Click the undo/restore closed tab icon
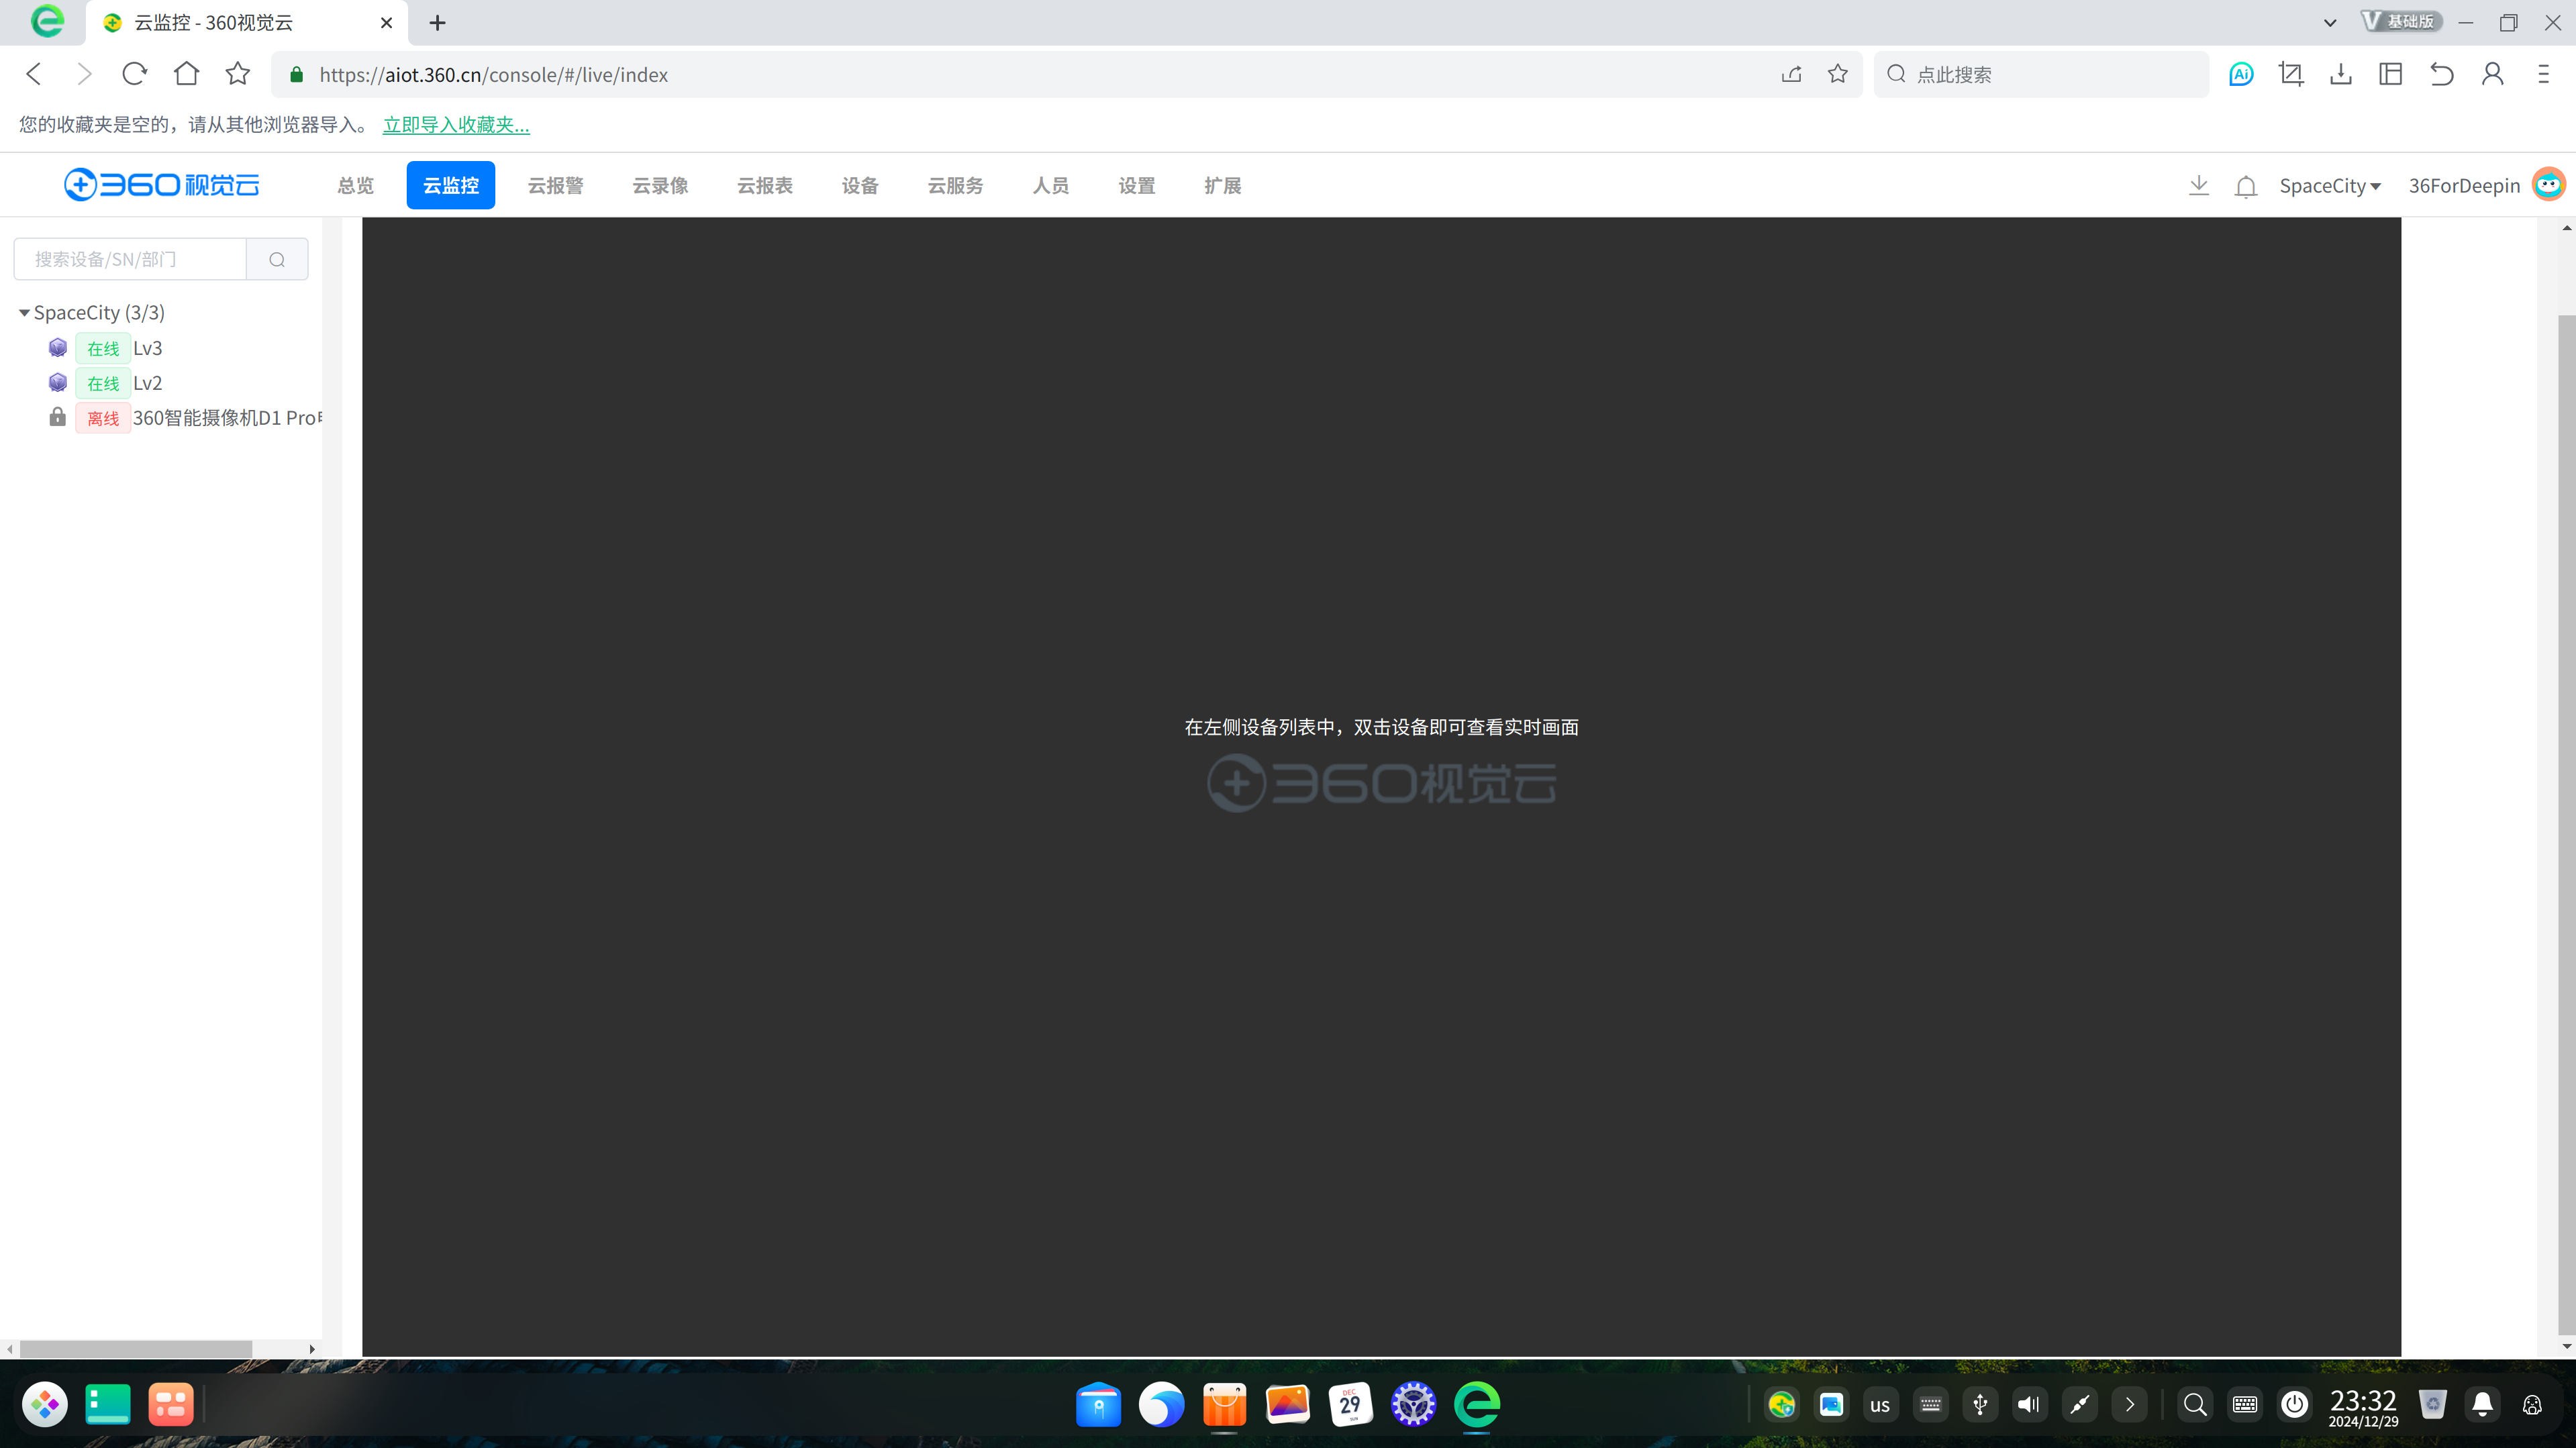This screenshot has width=2576, height=1448. pyautogui.click(x=2442, y=74)
